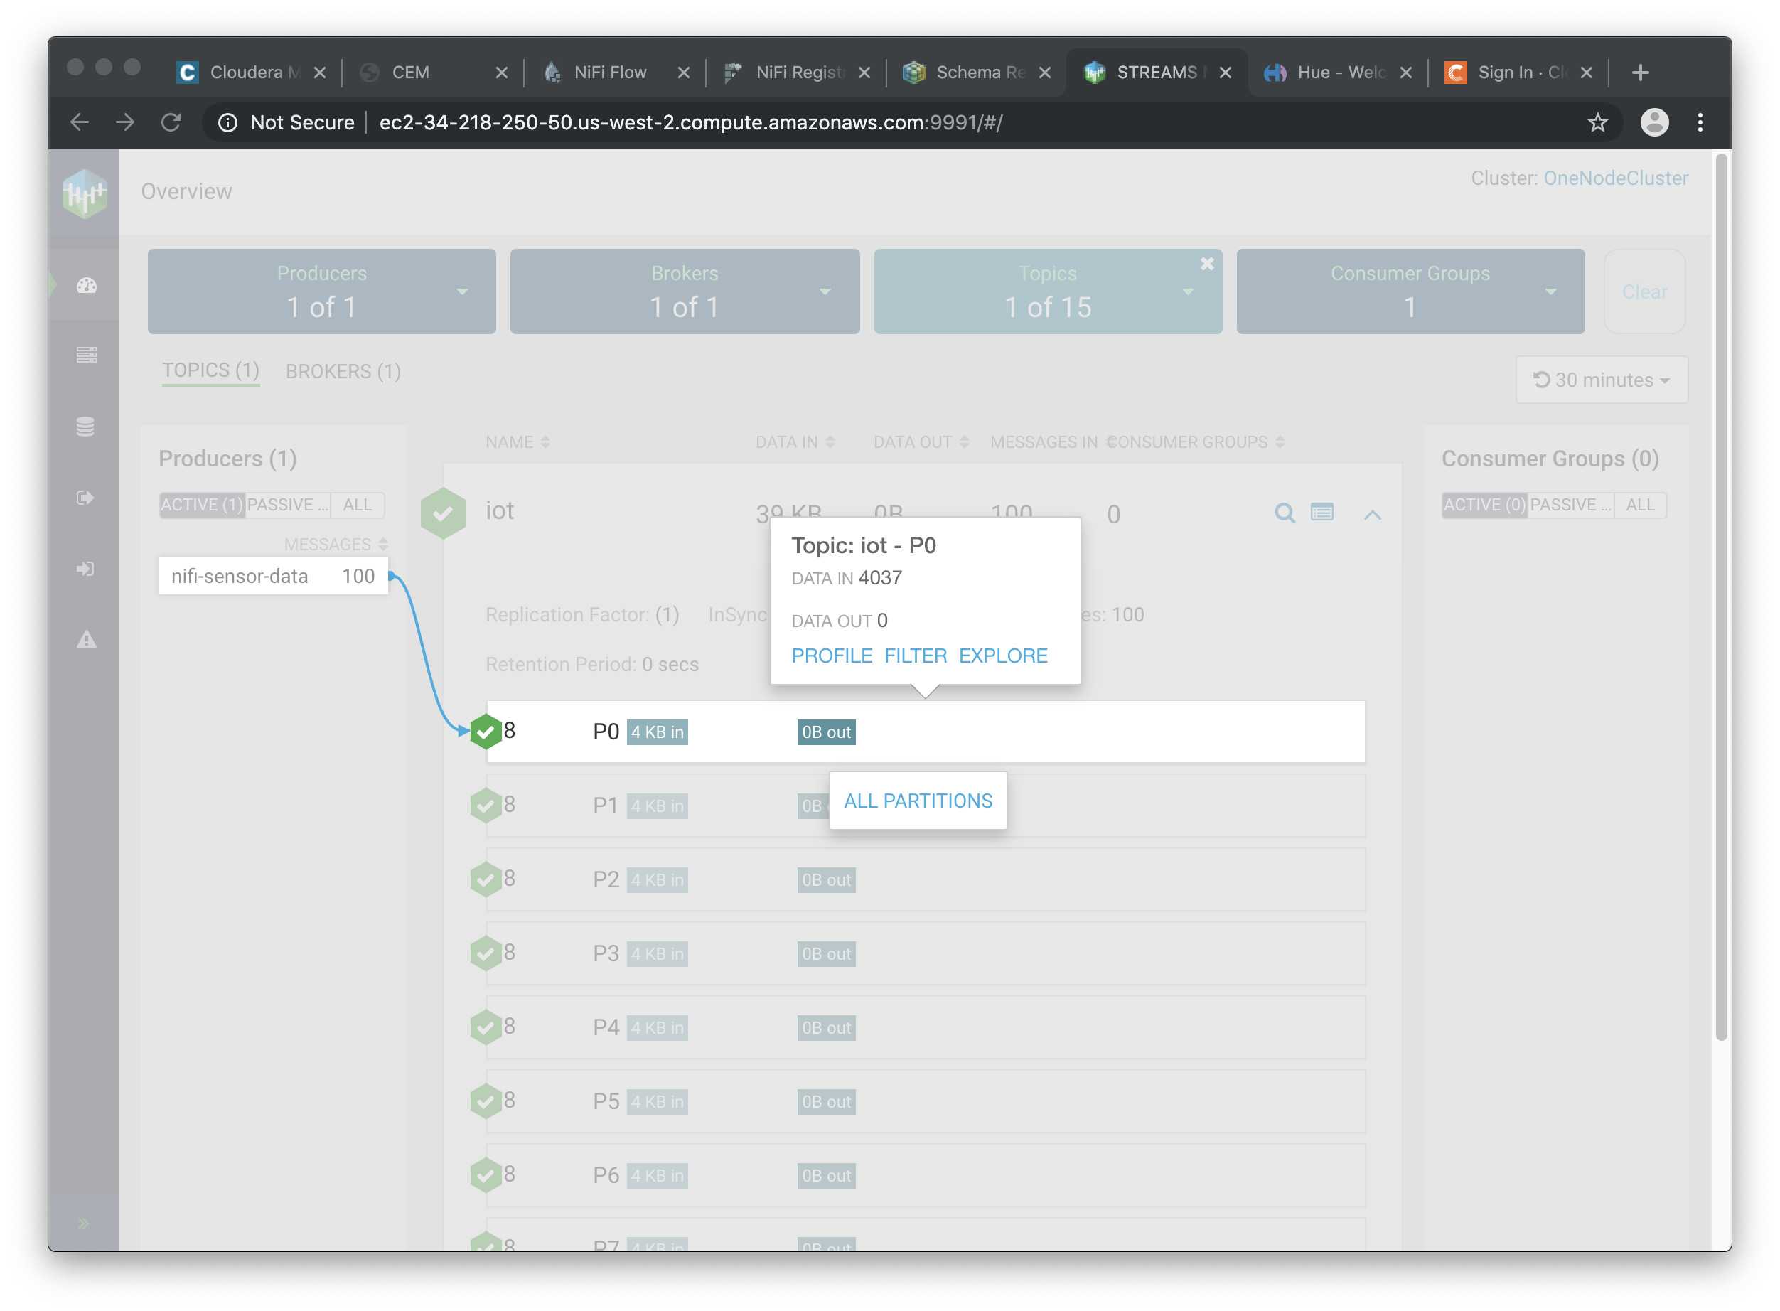Open the dashboard overview sidebar icon
The width and height of the screenshot is (1780, 1311).
point(86,285)
